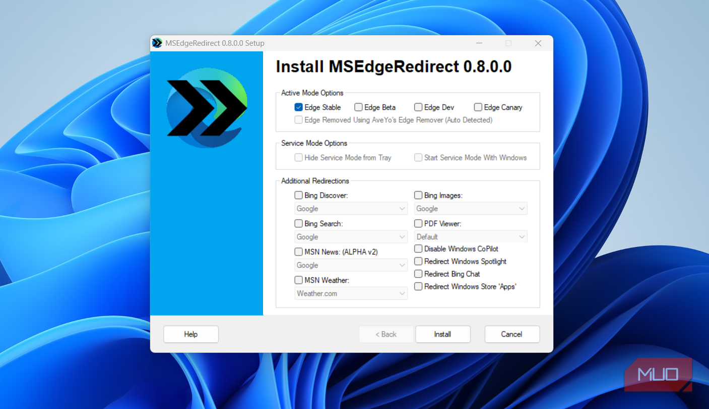Enable MSN News (ALPHA v2) redirection
The height and width of the screenshot is (409, 709).
click(x=299, y=252)
